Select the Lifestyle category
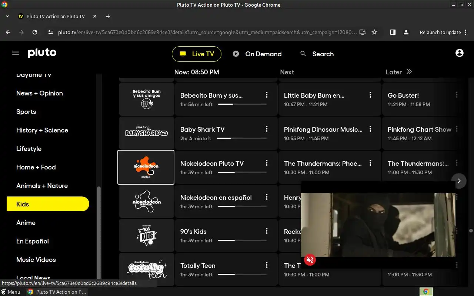The image size is (474, 296). 29,149
